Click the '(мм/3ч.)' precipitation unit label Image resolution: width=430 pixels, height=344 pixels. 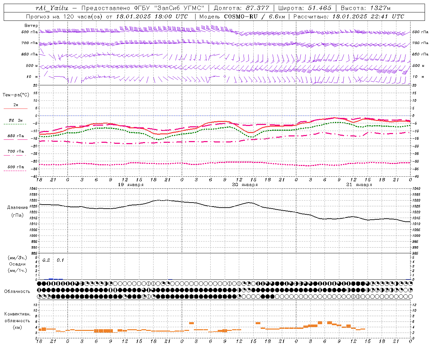click(x=17, y=258)
